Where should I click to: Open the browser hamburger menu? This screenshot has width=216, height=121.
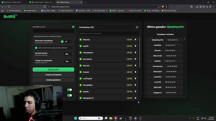[x=214, y=7]
